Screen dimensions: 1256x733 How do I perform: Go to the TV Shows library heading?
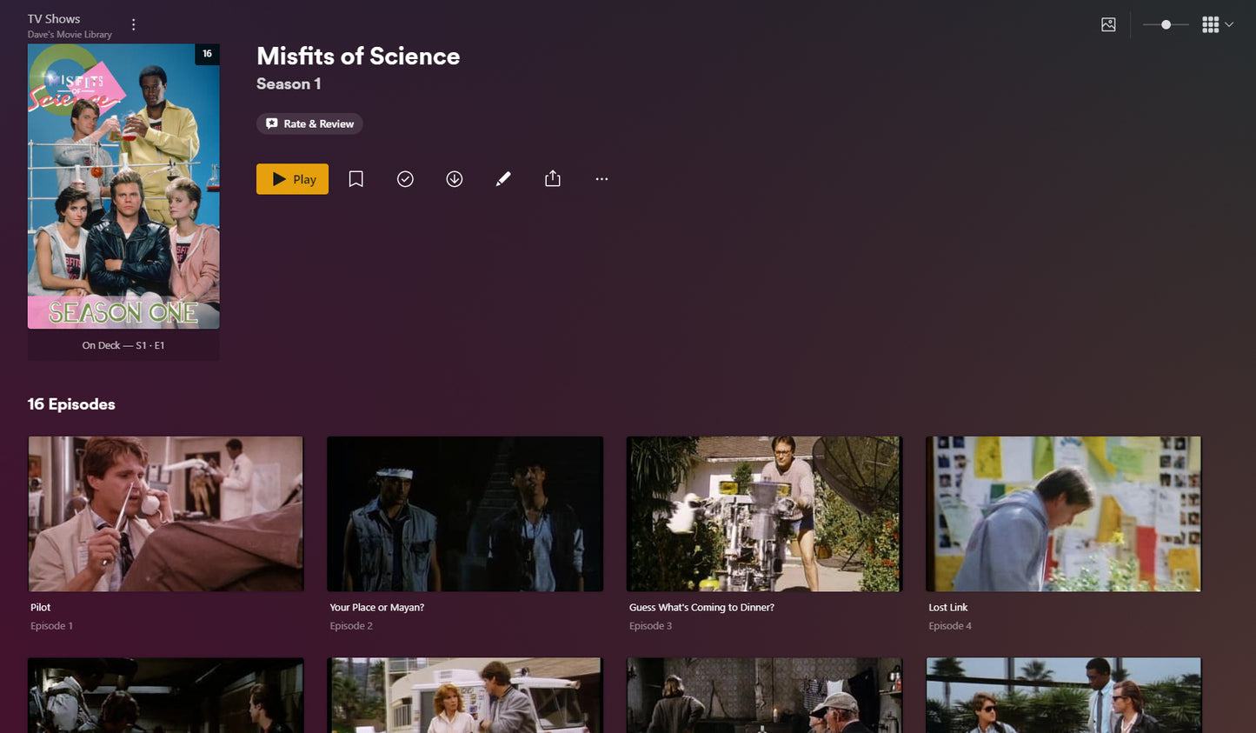pos(54,18)
